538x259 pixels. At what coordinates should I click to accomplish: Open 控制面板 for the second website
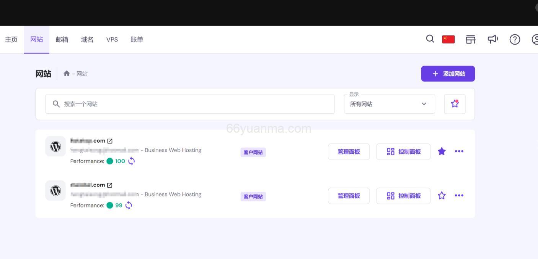[403, 195]
